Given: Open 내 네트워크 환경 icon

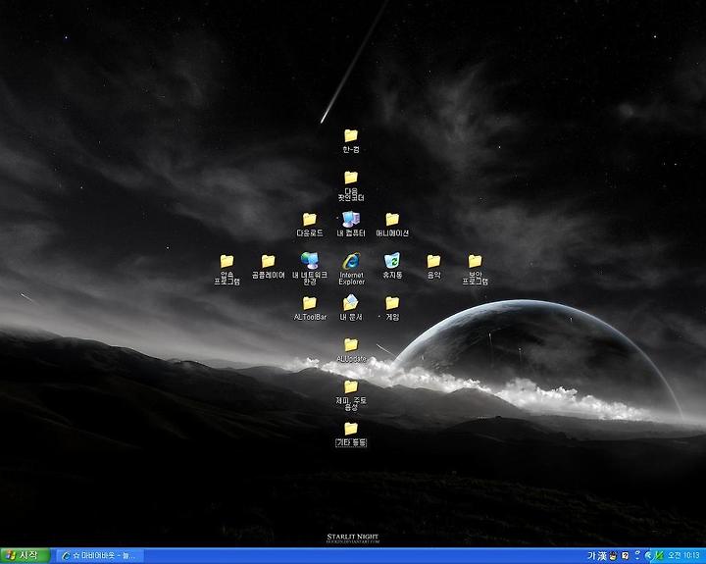Looking at the screenshot, I should [x=309, y=269].
